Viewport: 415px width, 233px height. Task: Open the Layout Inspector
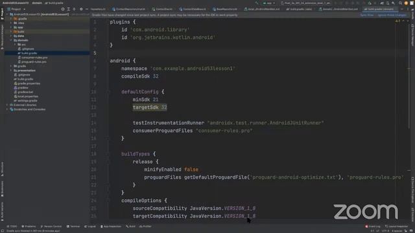click(396, 227)
